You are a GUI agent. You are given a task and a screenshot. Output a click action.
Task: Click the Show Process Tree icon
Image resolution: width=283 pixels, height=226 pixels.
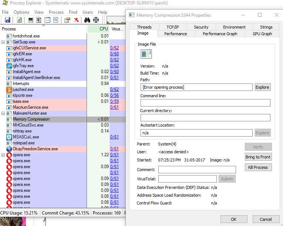[x=39, y=20]
